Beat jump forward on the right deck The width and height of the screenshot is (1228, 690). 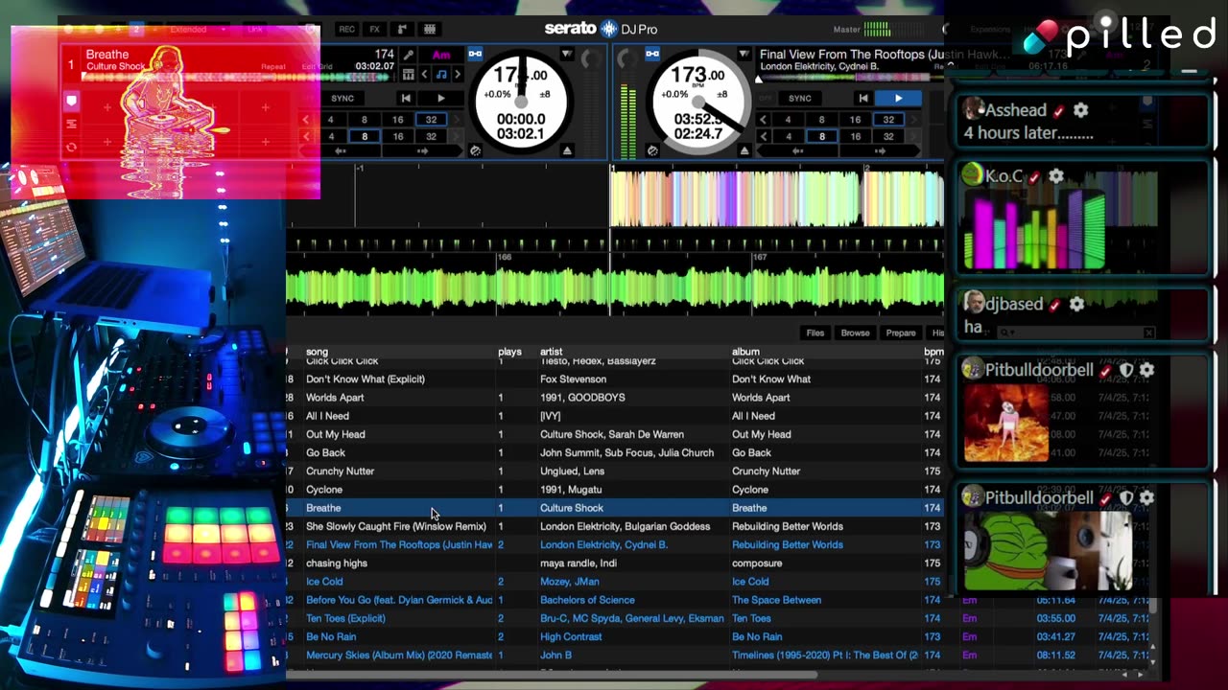pos(880,151)
